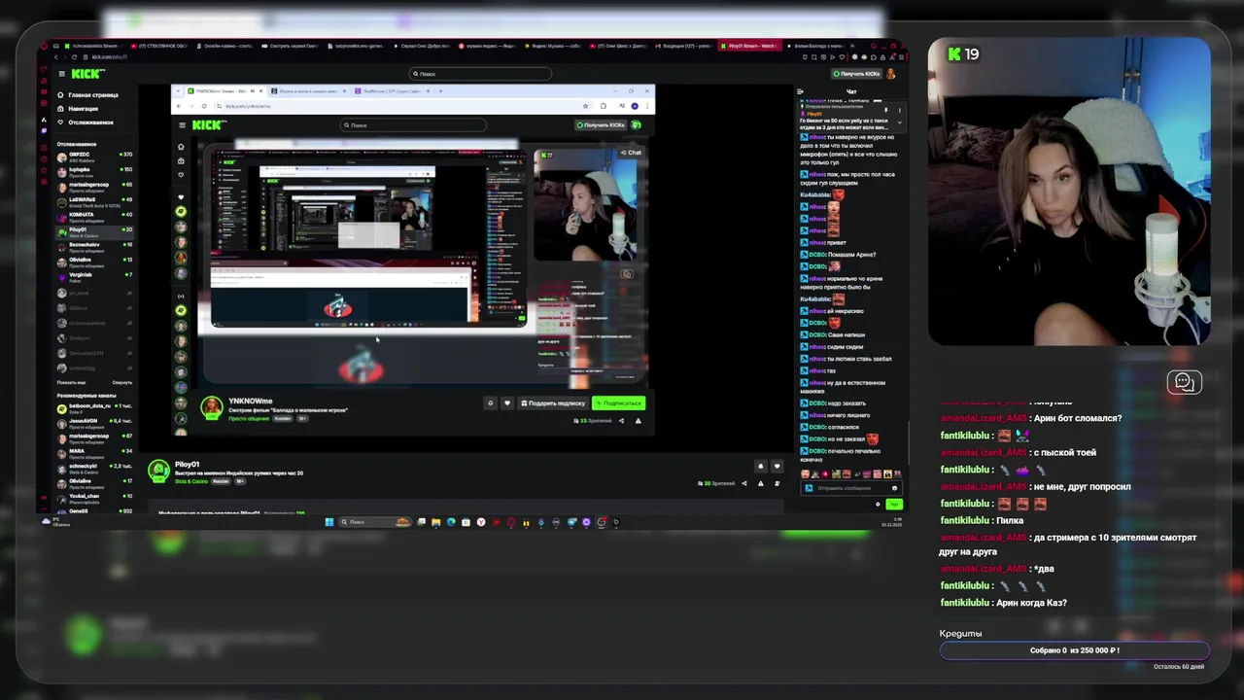Expand list with Показать еще
Screen dimensions: 1244x700
[x=71, y=382]
